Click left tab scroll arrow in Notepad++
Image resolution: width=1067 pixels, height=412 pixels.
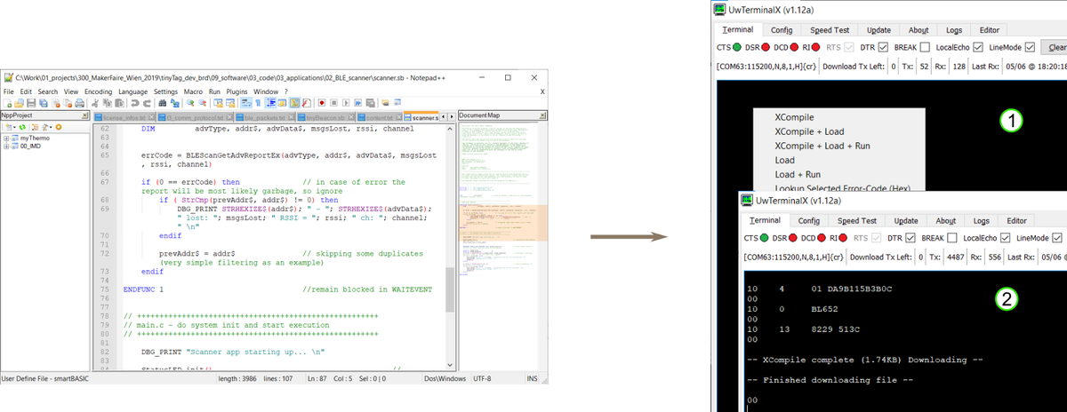pos(443,117)
